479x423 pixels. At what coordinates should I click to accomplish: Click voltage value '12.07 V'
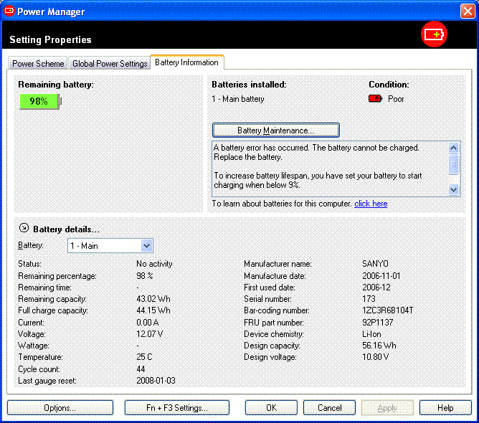[149, 334]
